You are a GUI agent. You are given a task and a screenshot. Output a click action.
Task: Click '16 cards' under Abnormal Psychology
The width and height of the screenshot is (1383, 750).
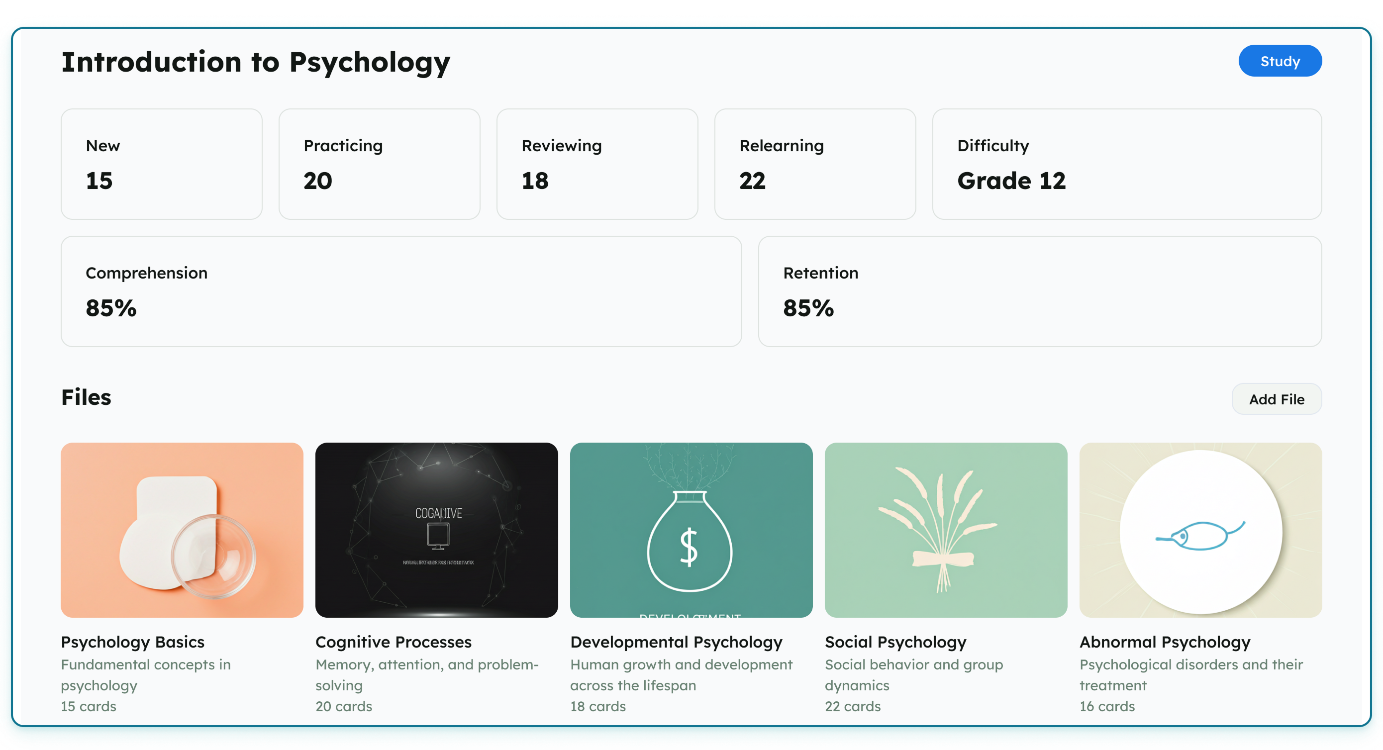point(1107,706)
